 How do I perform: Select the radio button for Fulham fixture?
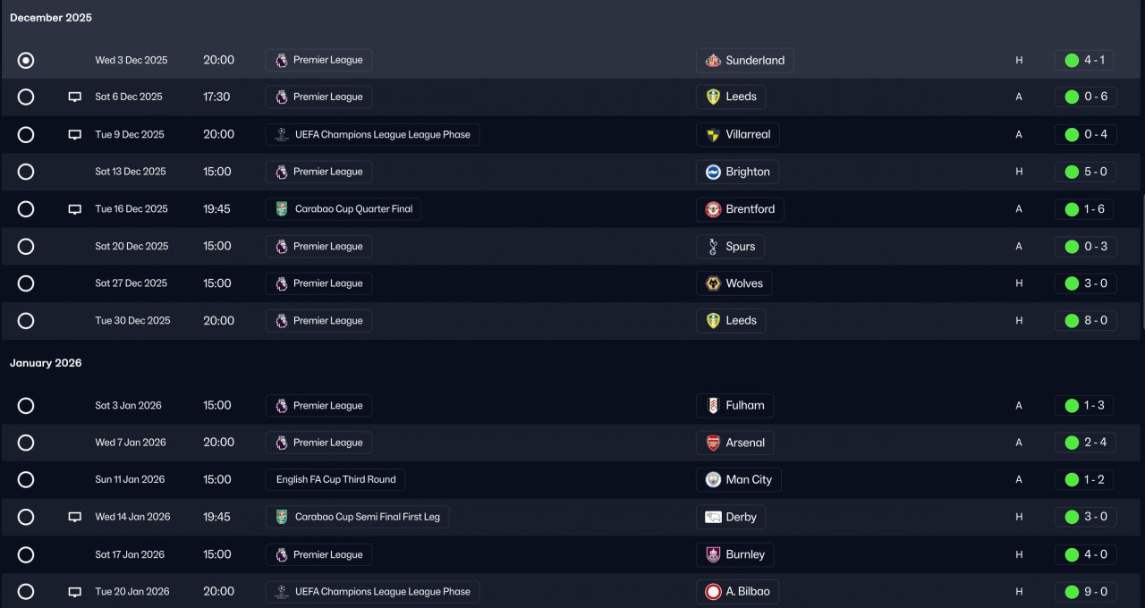pyautogui.click(x=26, y=406)
